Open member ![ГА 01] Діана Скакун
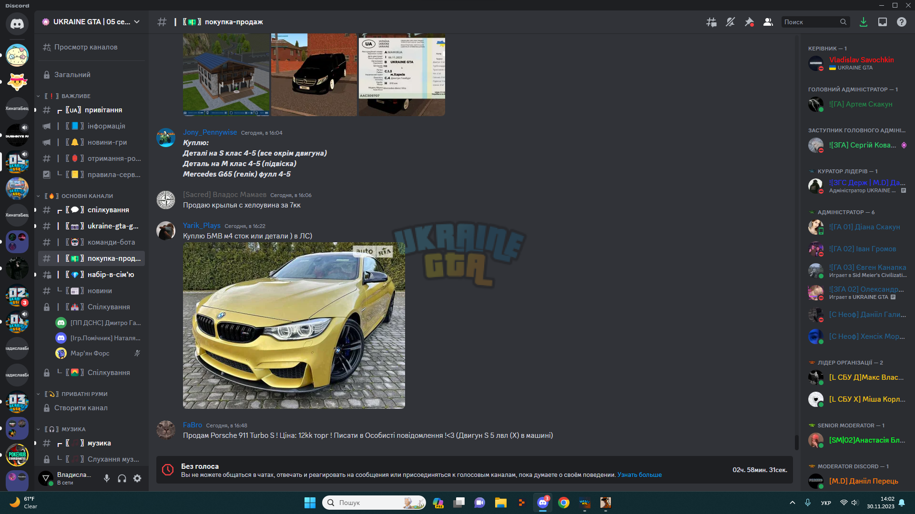Viewport: 915px width, 514px height. pyautogui.click(x=858, y=227)
